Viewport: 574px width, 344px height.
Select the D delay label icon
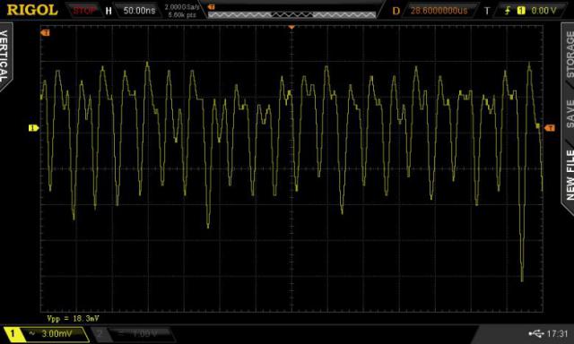pyautogui.click(x=396, y=11)
